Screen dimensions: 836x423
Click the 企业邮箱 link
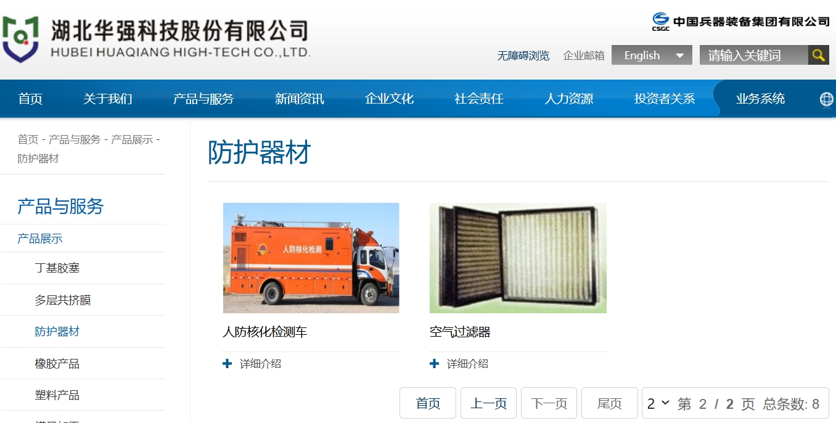(x=584, y=55)
